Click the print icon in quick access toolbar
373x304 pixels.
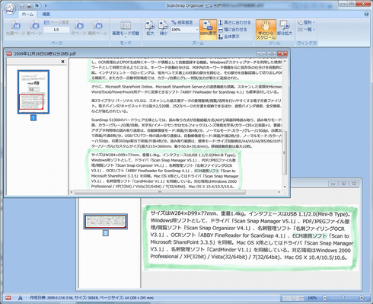click(29, 5)
